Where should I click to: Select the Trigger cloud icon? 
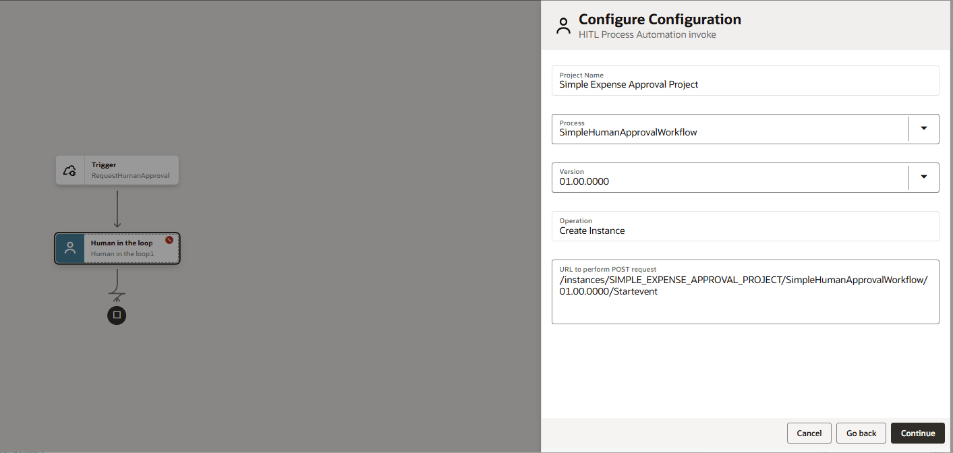point(69,170)
